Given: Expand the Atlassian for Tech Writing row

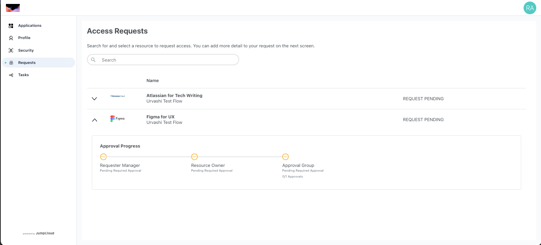Looking at the screenshot, I should (94, 99).
